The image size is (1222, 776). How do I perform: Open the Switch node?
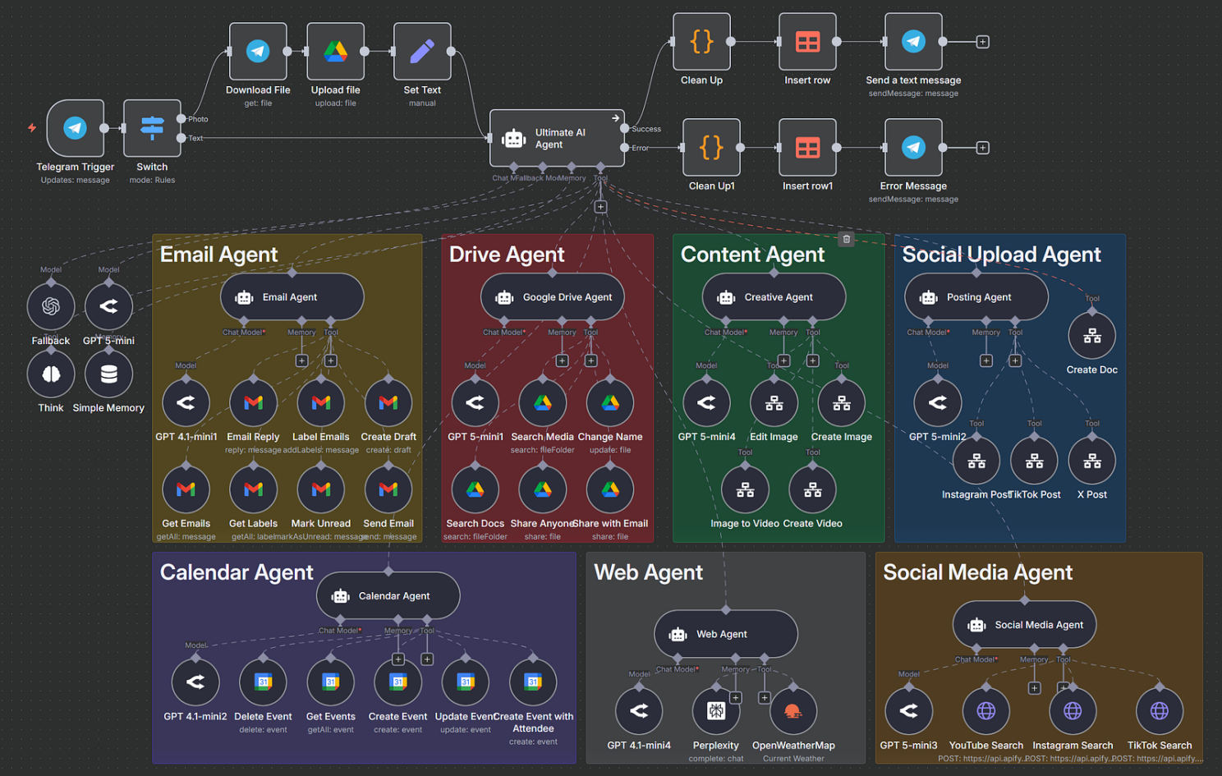coord(152,128)
